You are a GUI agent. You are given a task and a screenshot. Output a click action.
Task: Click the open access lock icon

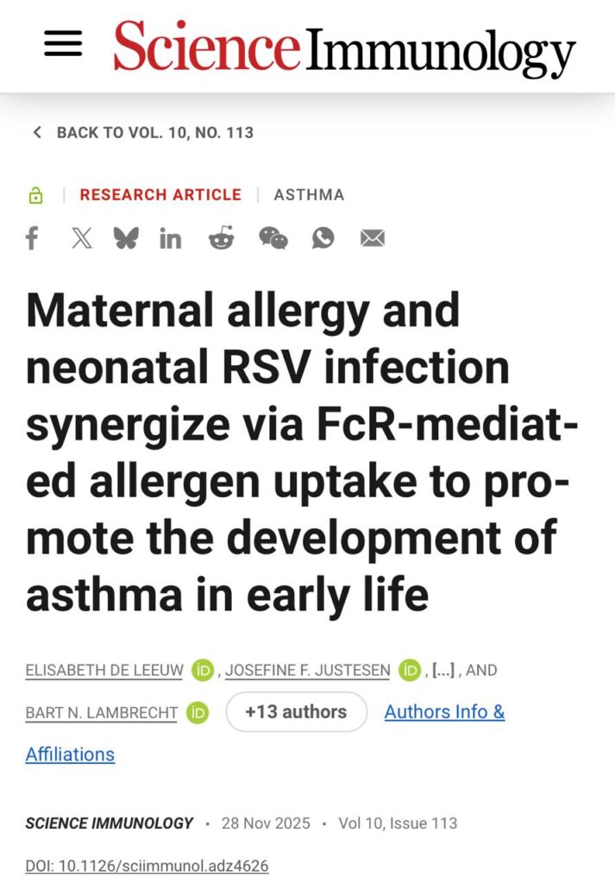click(x=35, y=195)
